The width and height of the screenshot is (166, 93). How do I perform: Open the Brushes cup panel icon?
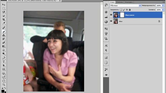pyautogui.click(x=106, y=34)
